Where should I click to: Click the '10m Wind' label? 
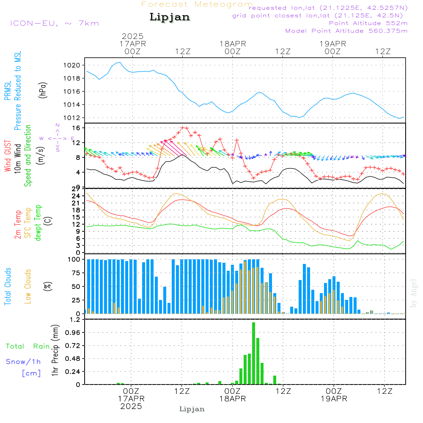(17, 159)
